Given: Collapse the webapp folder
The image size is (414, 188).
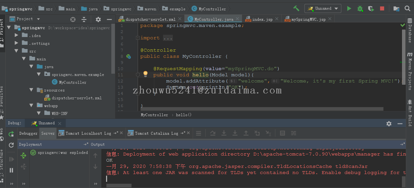Looking at the screenshot, I should coord(31,106).
